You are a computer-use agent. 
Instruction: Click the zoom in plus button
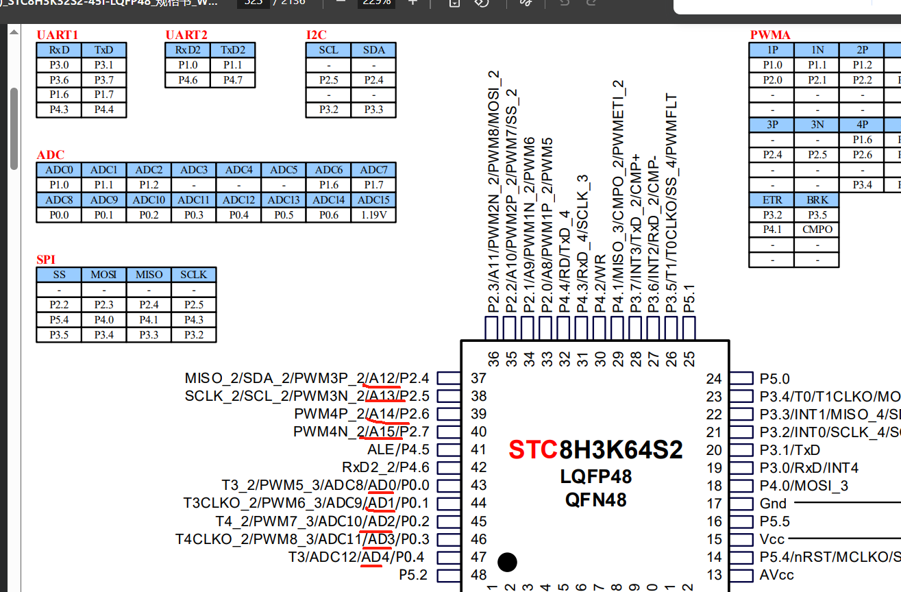click(412, 2)
